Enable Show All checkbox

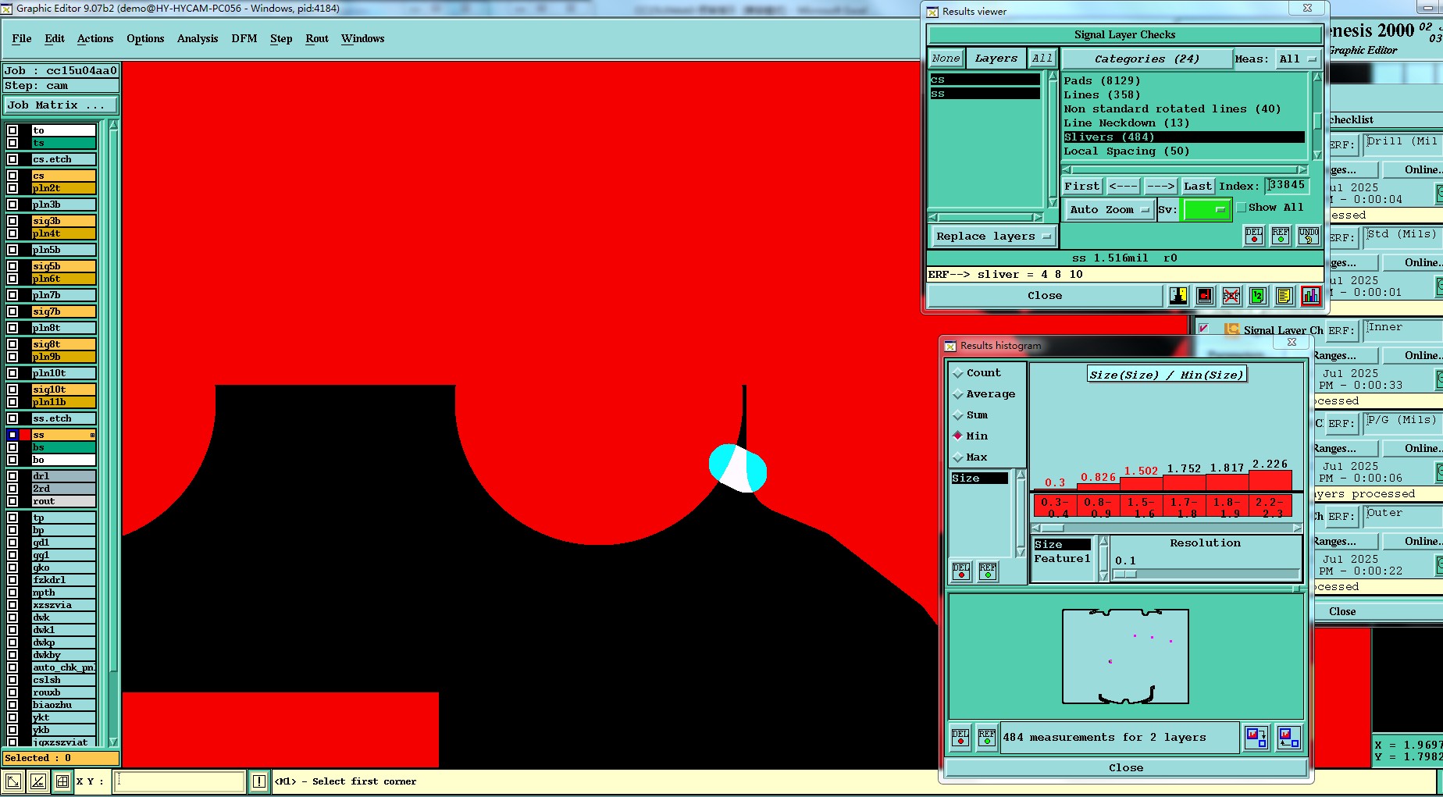(1242, 208)
